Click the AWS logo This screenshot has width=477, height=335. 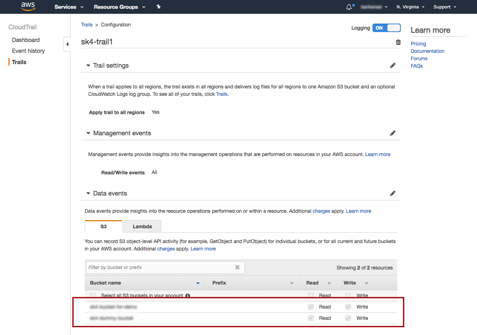28,6
